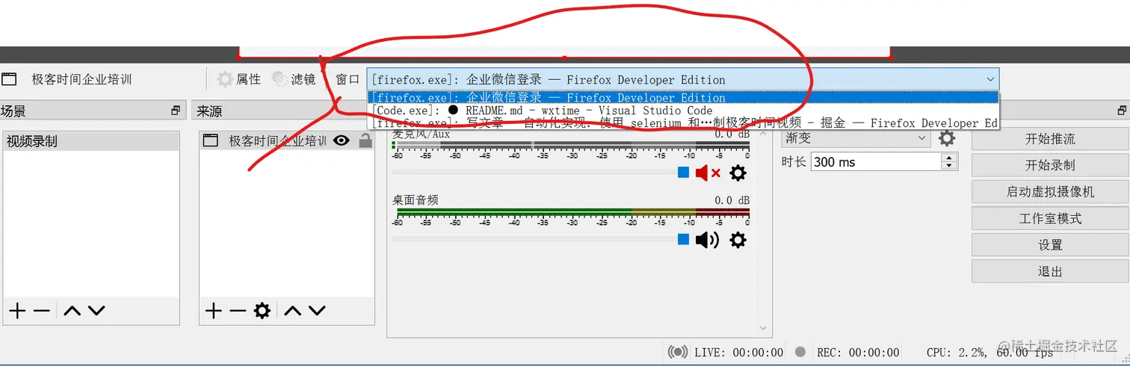Collapse the 窗口 dropdown via its arrow

tap(990, 79)
